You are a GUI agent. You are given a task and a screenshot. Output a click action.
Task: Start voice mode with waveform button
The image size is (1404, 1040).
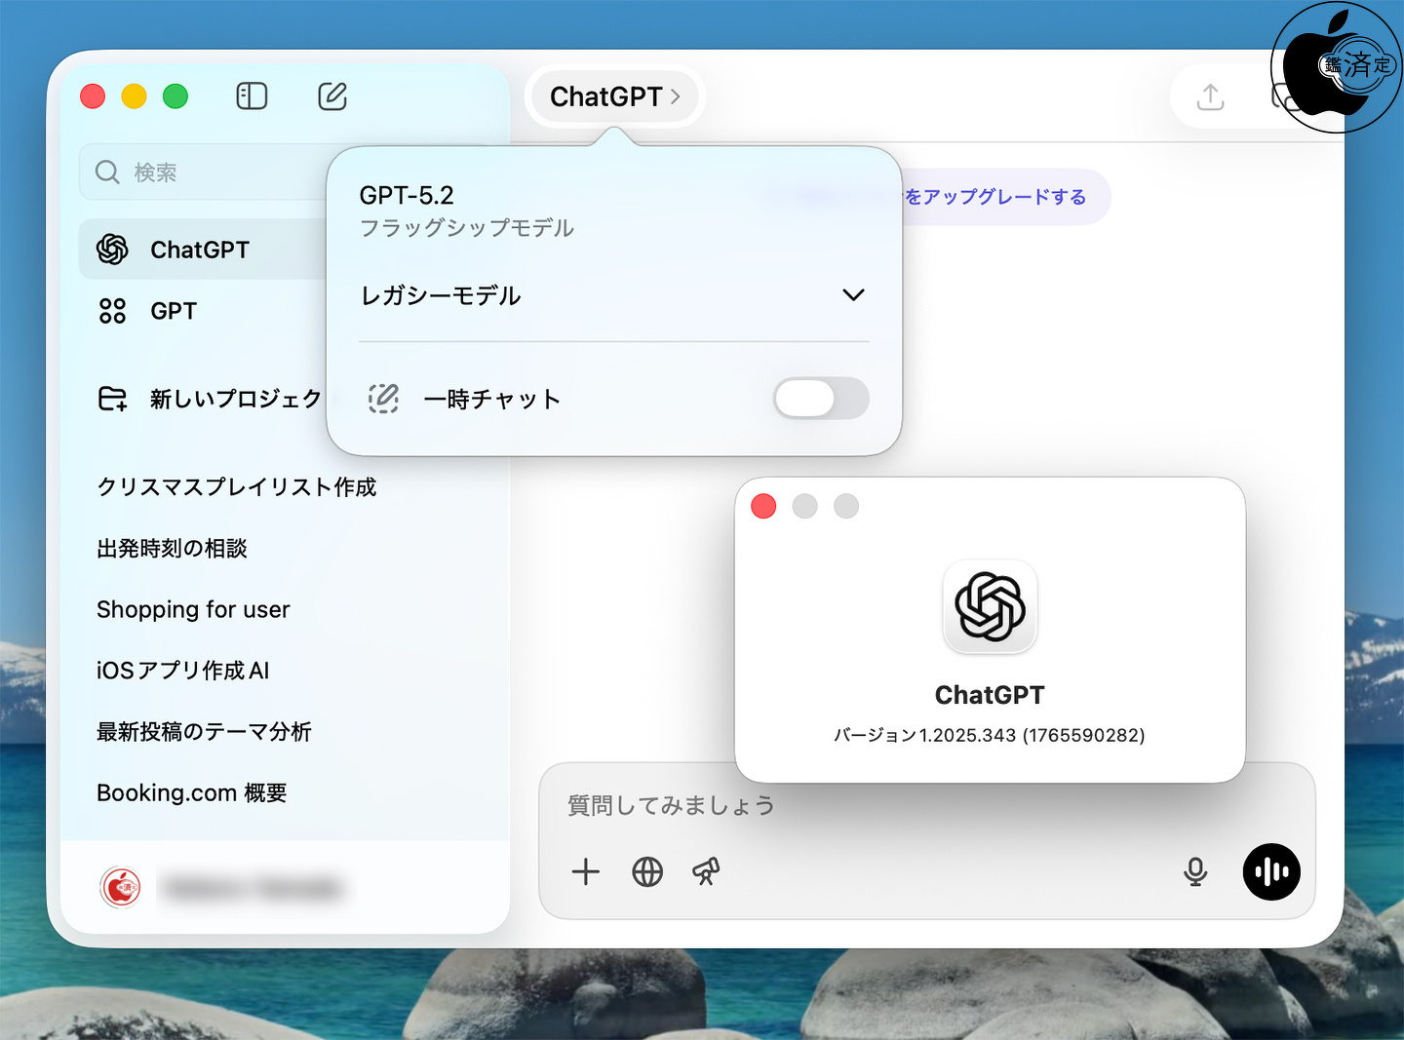1271,871
